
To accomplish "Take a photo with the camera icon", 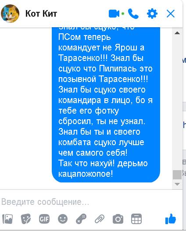I will [118, 219].
